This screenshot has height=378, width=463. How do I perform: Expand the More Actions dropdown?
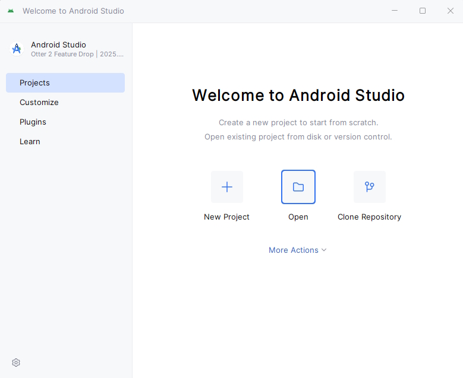[294, 250]
